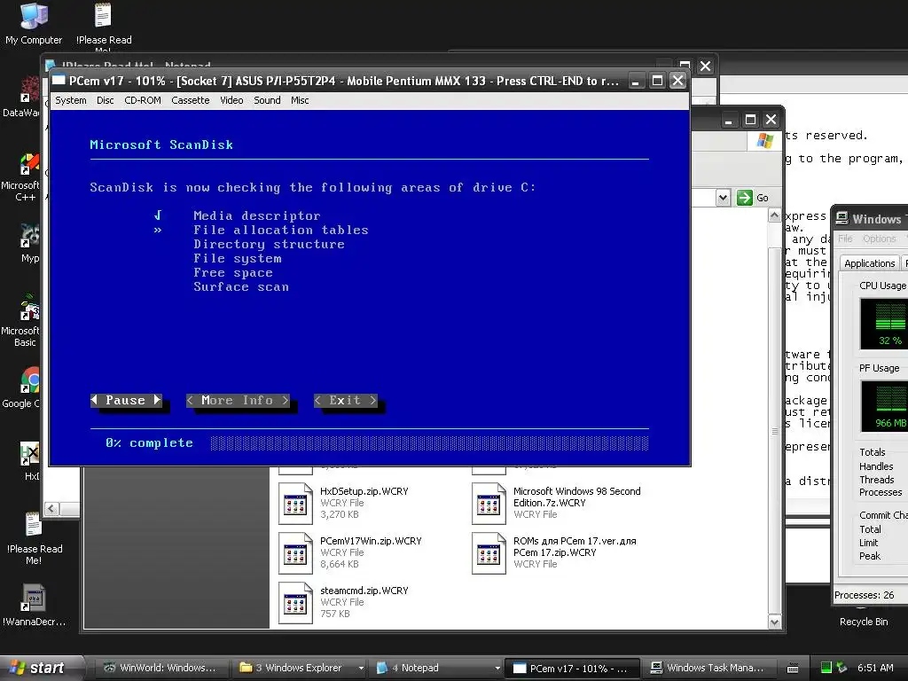Select Microsoft Windows 98 Second Edition.7z.WCRY icon
The image size is (908, 681).
(x=489, y=504)
